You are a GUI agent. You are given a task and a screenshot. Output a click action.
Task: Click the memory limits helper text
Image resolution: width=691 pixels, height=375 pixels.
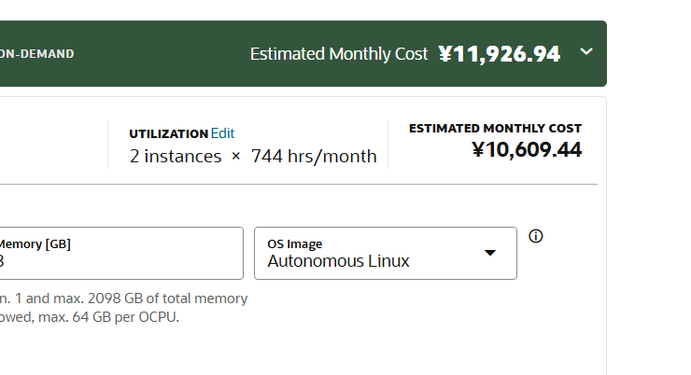coord(124,308)
